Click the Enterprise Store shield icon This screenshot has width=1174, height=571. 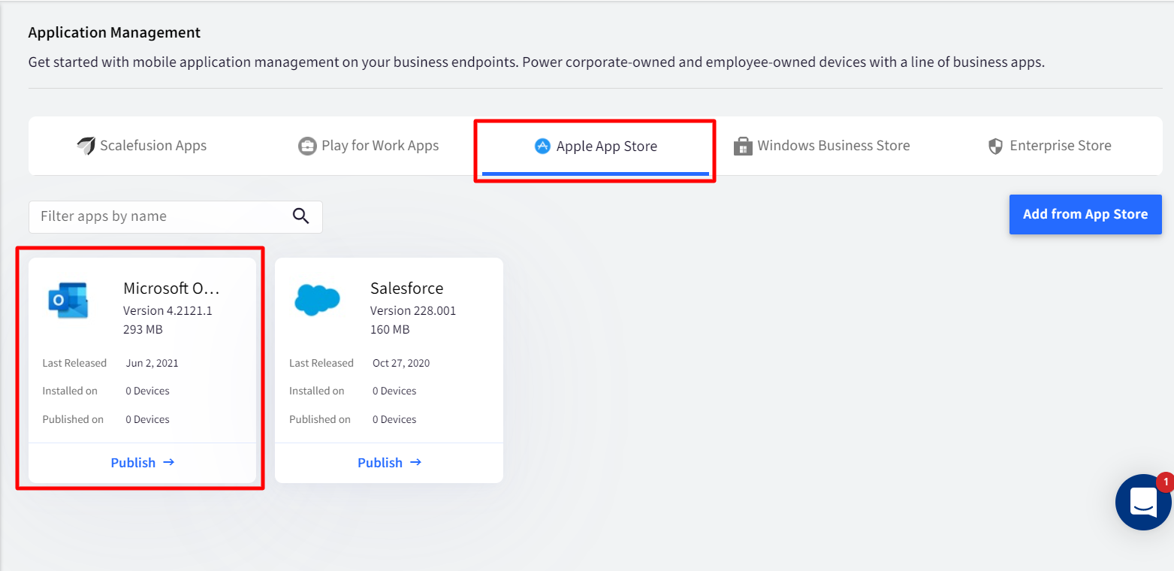[x=996, y=146]
